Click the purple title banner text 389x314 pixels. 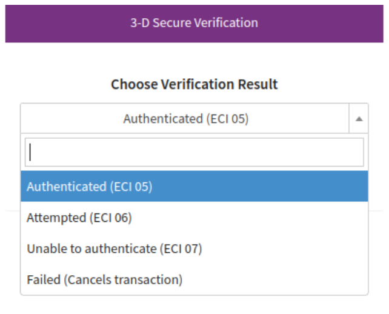pos(194,23)
